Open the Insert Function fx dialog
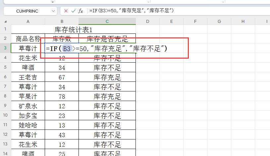This screenshot has width=270, height=156. click(x=81, y=11)
